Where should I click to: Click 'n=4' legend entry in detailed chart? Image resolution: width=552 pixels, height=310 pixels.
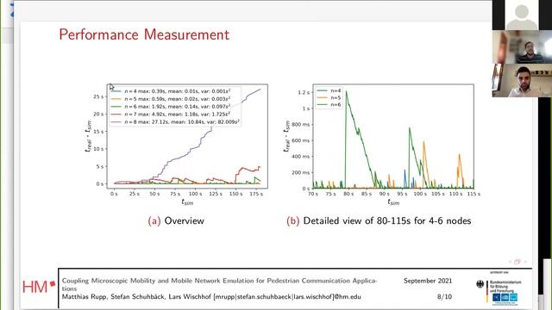(x=329, y=90)
